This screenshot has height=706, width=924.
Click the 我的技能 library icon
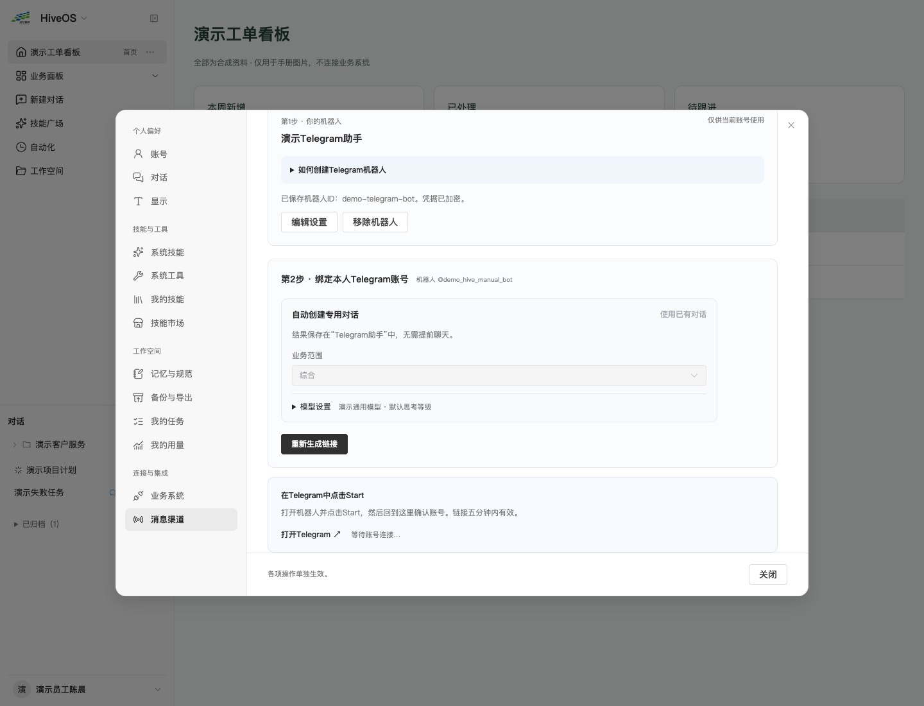[x=138, y=299]
